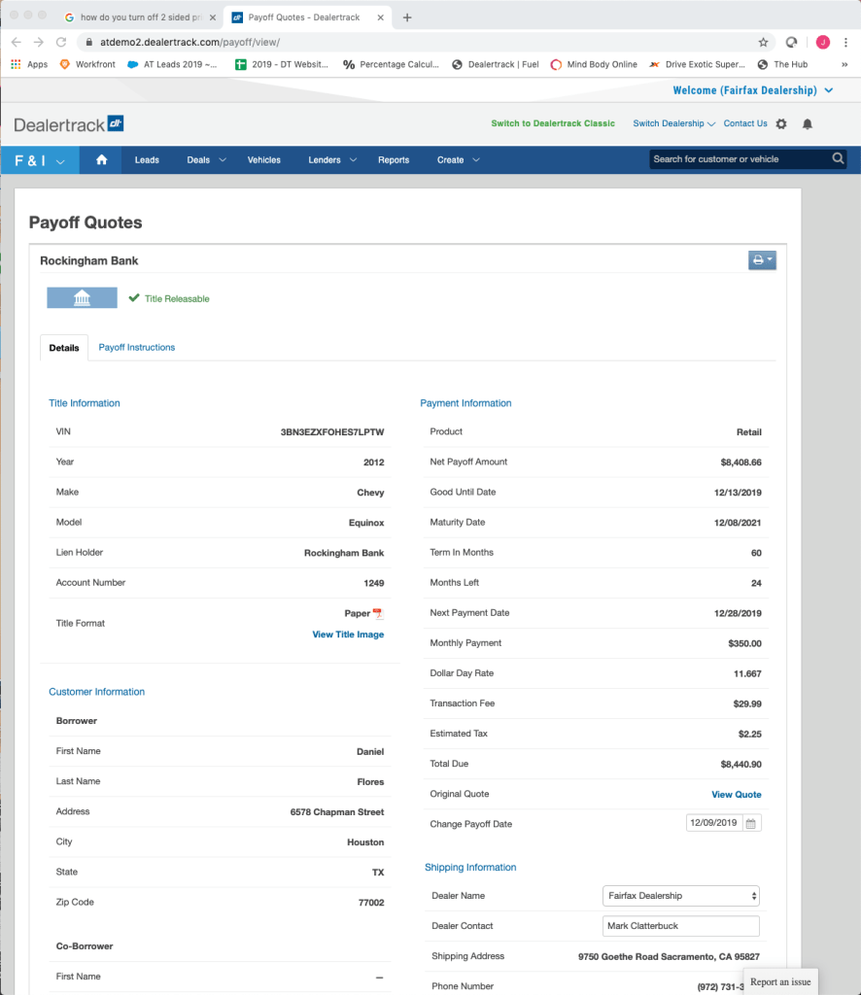The height and width of the screenshot is (995, 861).
Task: Open the 2019 - DT Websit... bookmark
Action: pyautogui.click(x=282, y=65)
